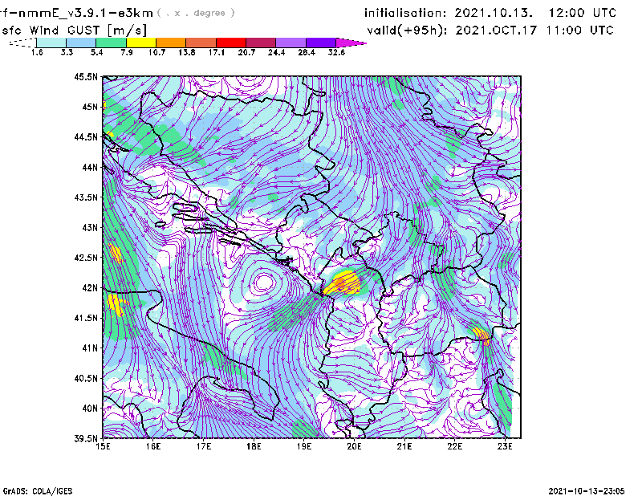Click the "44N" latitude label
This screenshot has width=642, height=496.
pyautogui.click(x=90, y=167)
